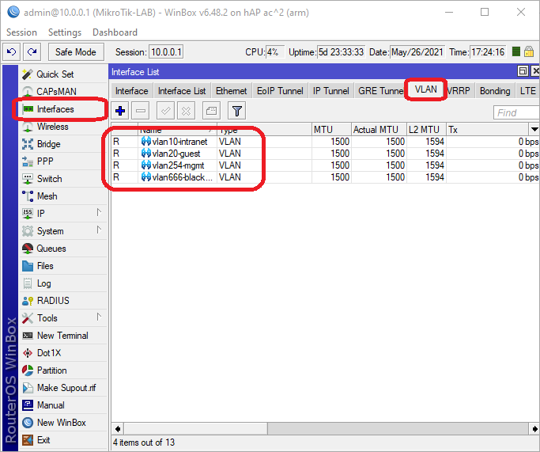Screen dimensions: 540x452
Task: Open the Dashboard menu
Action: pyautogui.click(x=115, y=32)
